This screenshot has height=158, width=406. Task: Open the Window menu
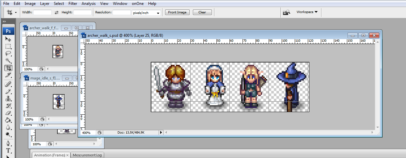(120, 4)
